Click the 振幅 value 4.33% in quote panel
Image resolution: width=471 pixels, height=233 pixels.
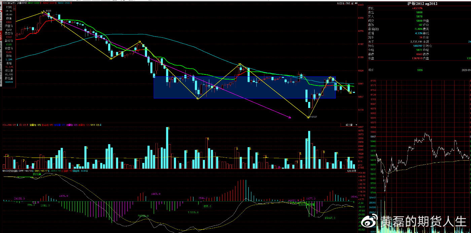(419, 33)
